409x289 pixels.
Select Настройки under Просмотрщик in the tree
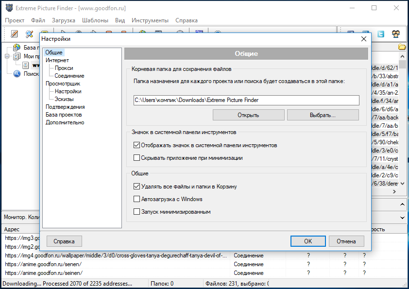[x=68, y=91]
